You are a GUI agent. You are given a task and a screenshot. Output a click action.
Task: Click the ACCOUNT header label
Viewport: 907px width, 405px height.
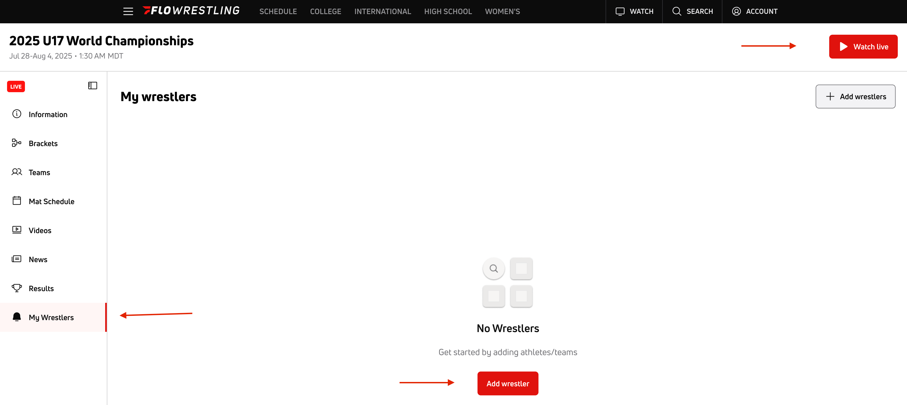click(x=762, y=11)
